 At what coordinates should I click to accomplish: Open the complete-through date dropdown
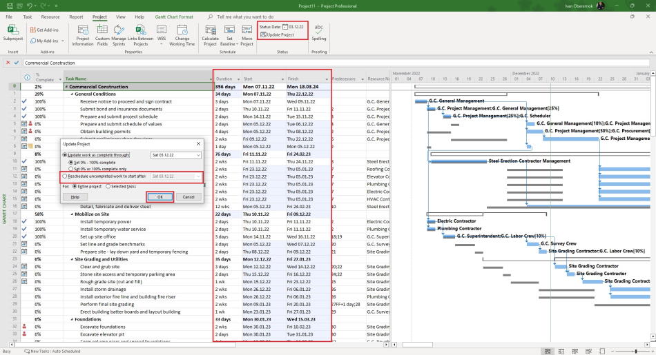pyautogui.click(x=198, y=155)
